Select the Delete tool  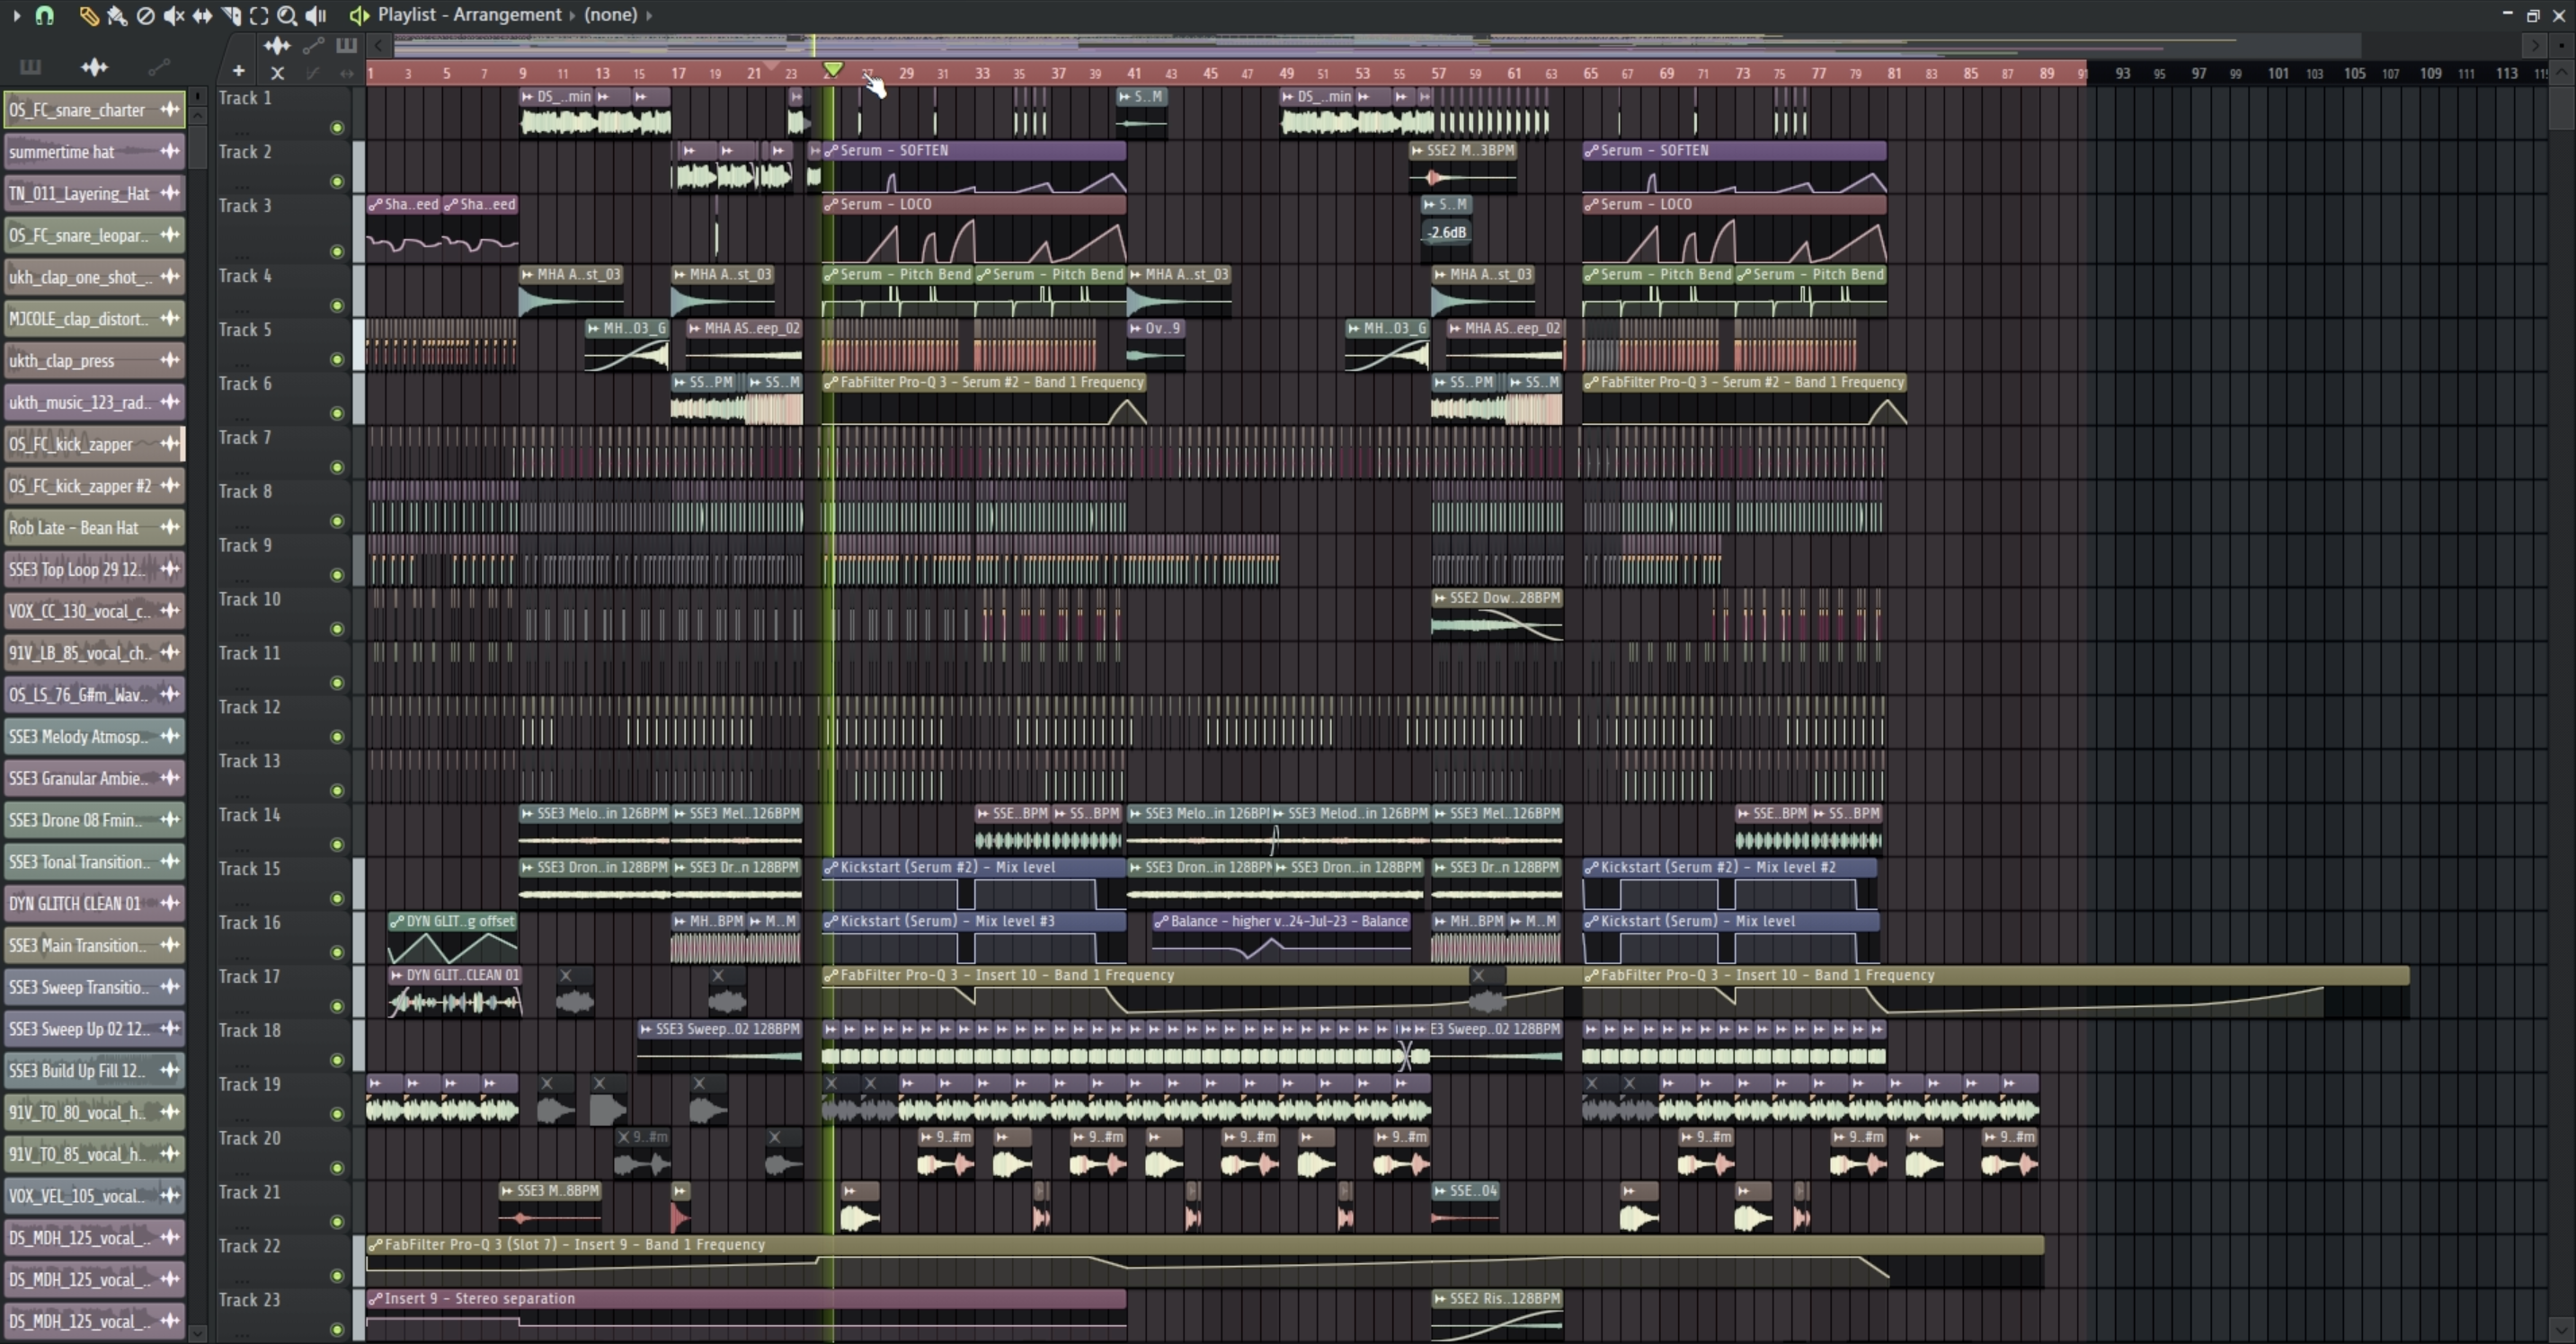(x=146, y=15)
